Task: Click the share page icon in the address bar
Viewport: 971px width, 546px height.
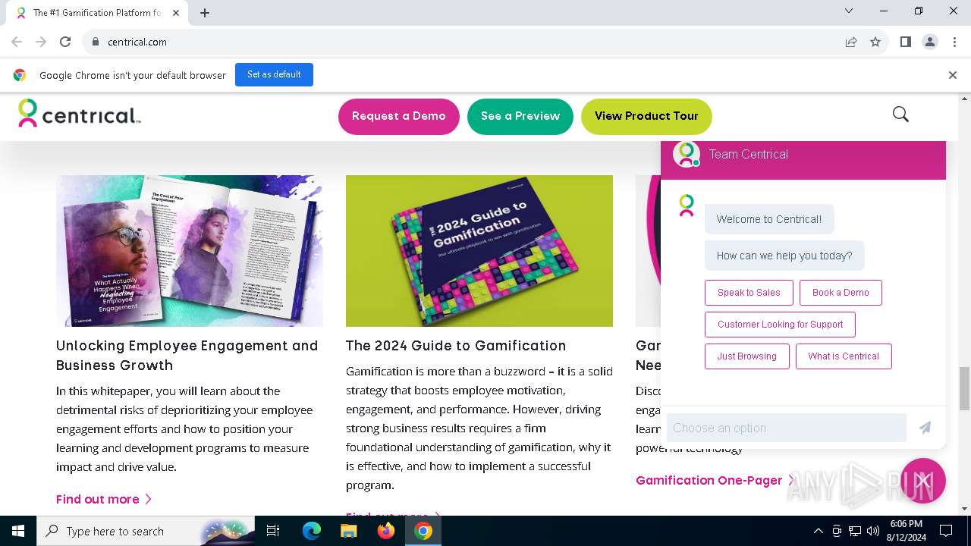Action: tap(851, 42)
